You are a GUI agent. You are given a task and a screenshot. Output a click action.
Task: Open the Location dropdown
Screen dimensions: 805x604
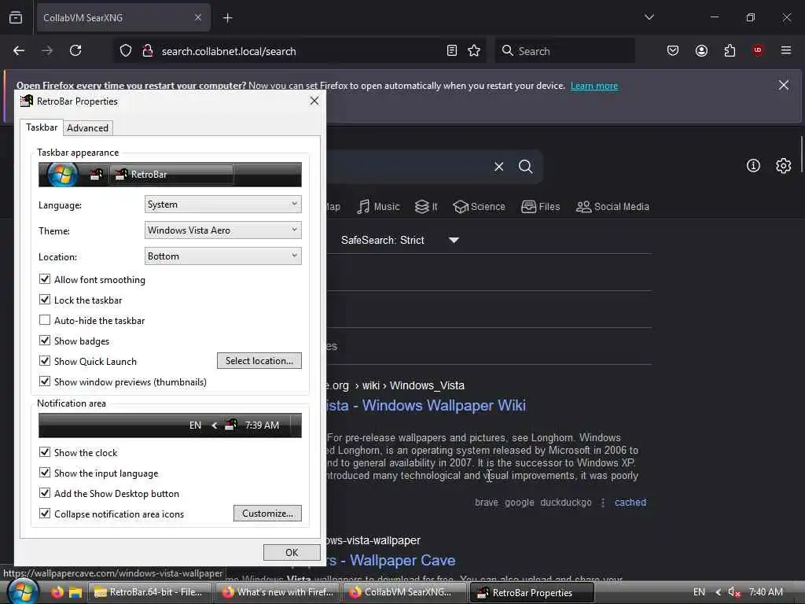tap(222, 256)
